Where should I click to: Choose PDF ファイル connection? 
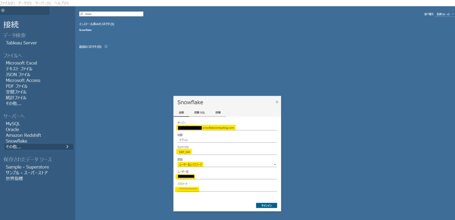point(17,86)
